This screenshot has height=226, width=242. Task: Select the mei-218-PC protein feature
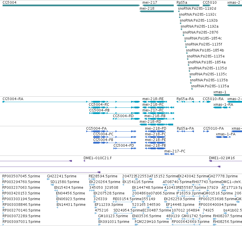click(155, 137)
